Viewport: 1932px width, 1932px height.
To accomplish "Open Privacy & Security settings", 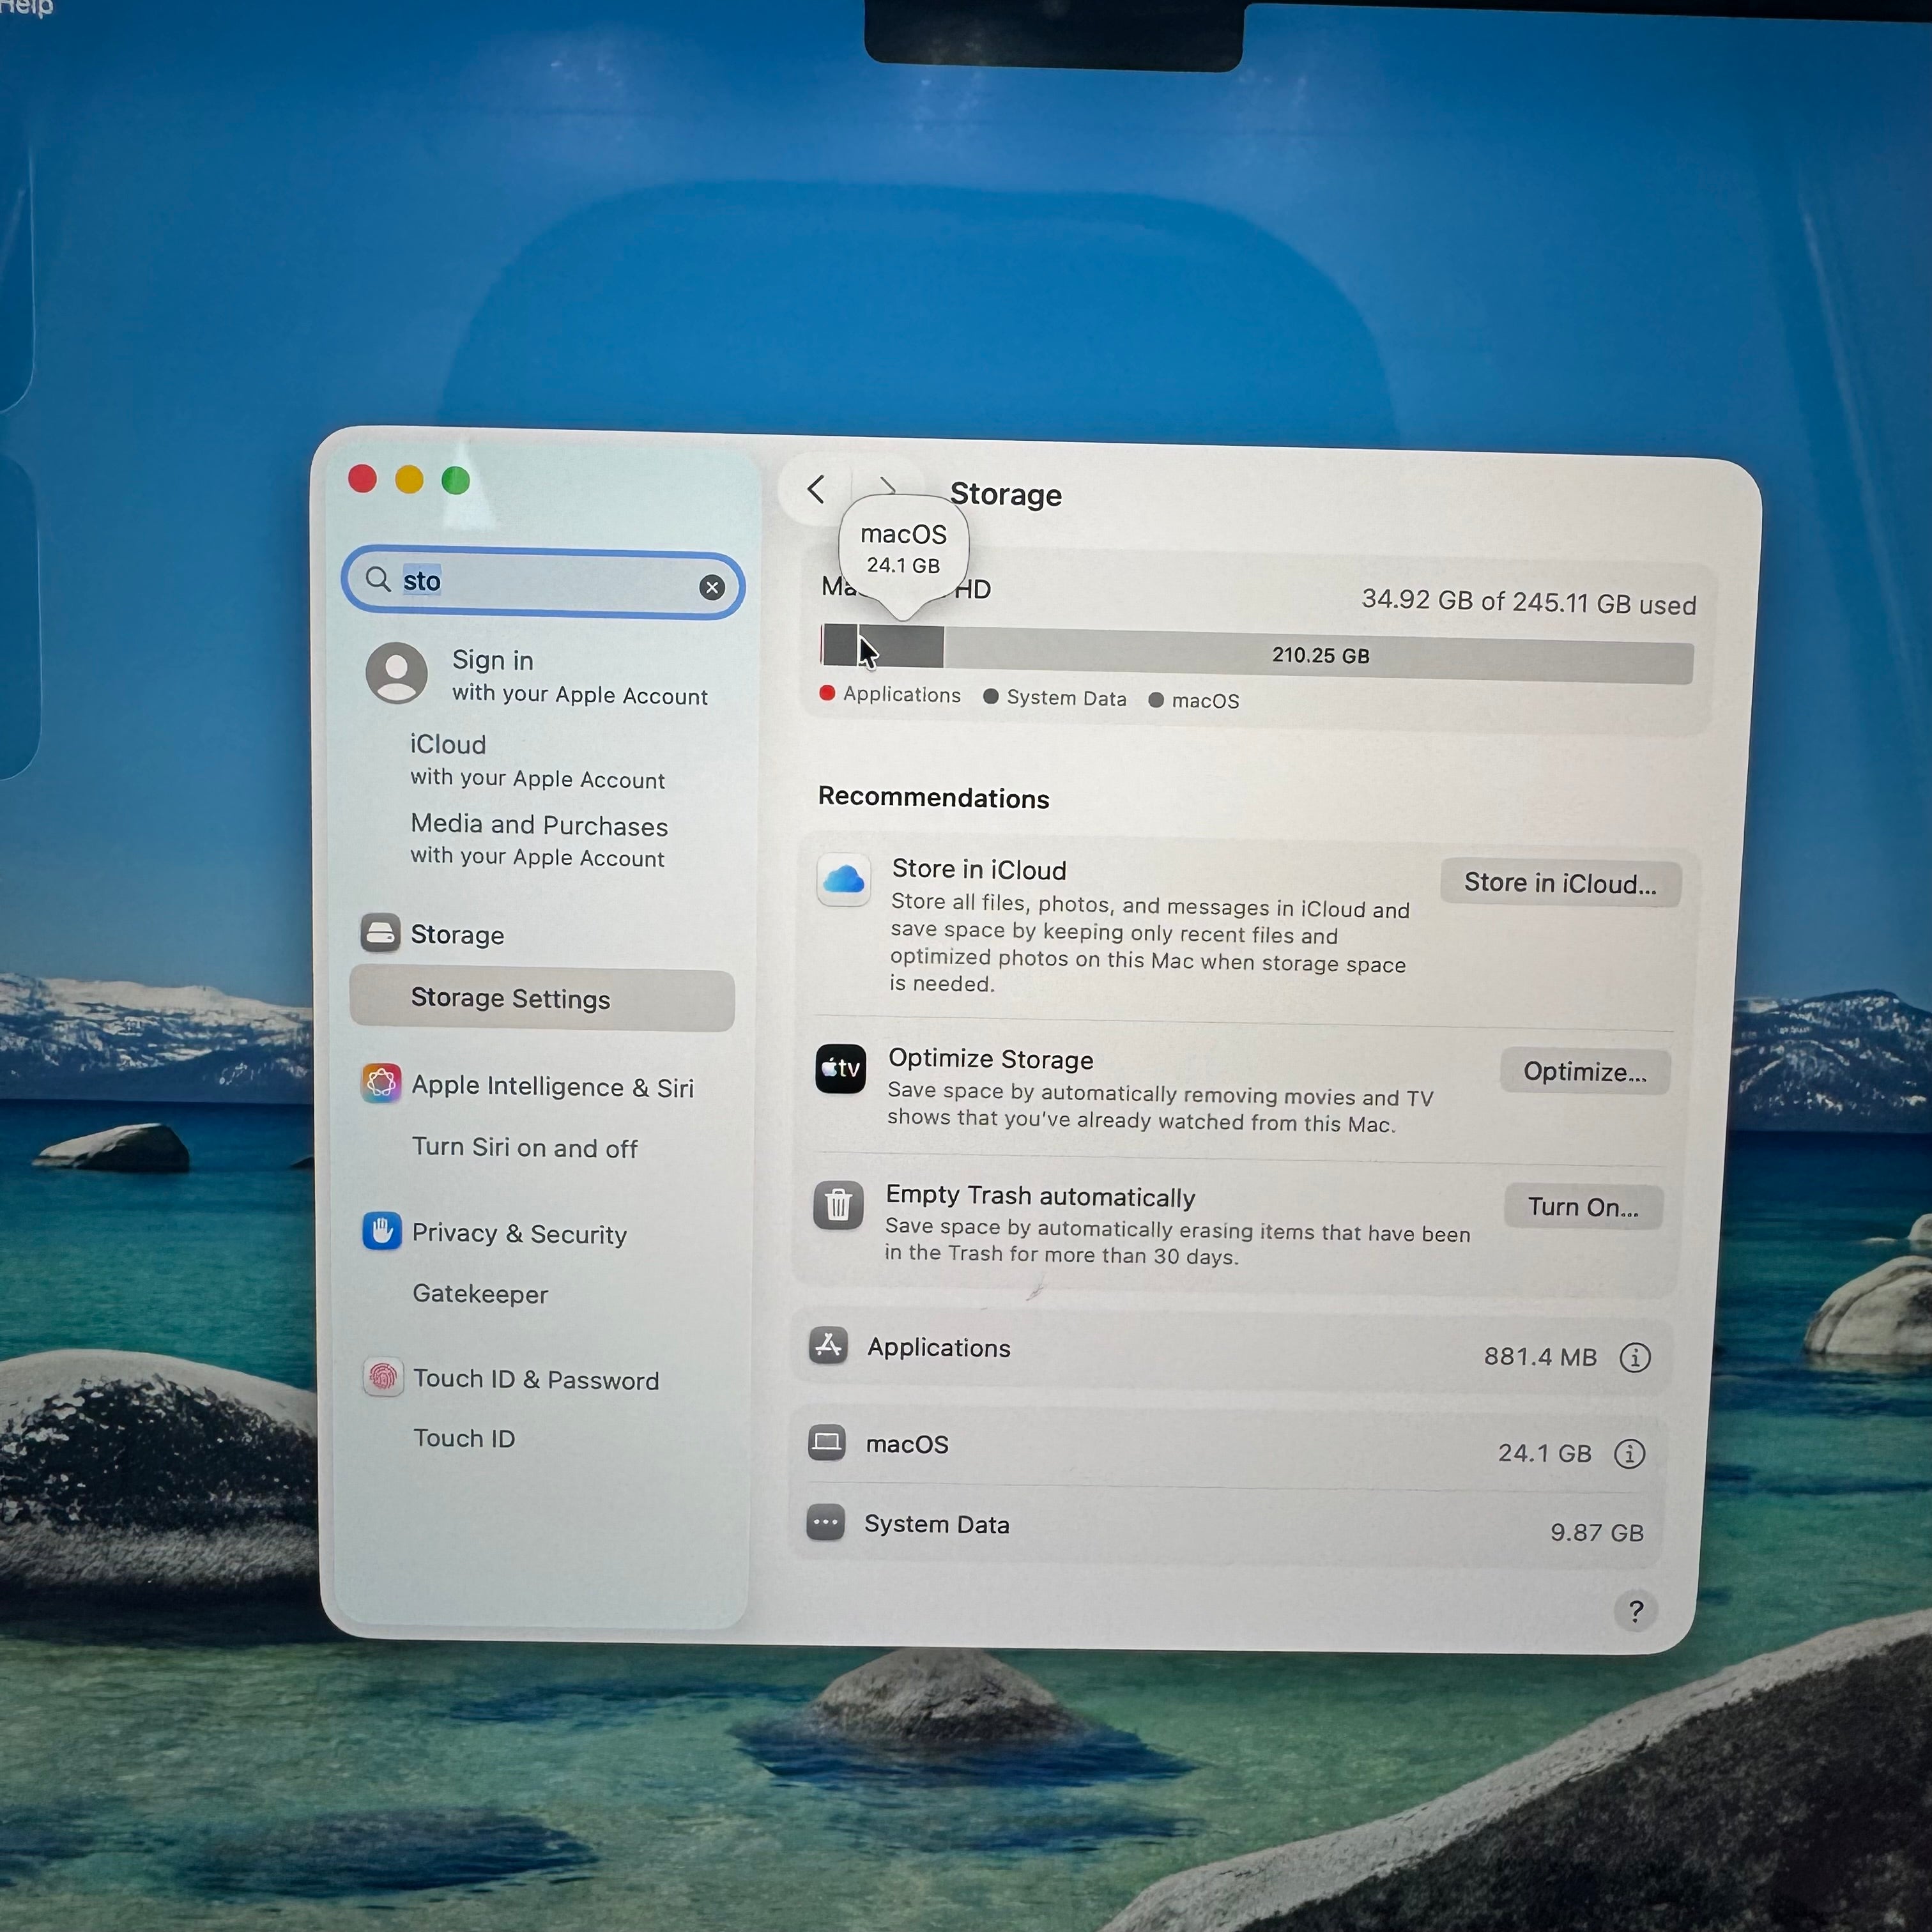I will tap(519, 1234).
